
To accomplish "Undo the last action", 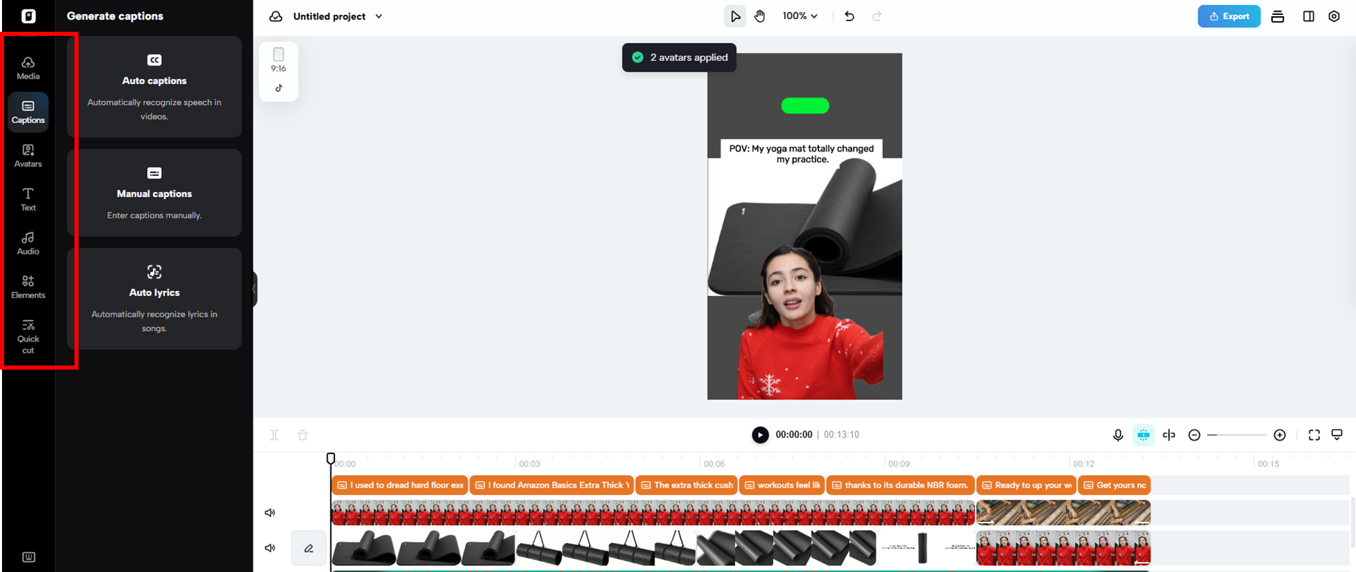I will (x=850, y=16).
